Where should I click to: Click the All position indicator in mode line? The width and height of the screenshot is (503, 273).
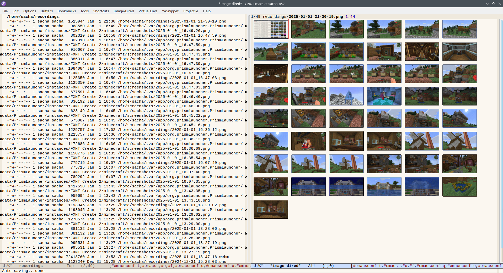point(312,266)
